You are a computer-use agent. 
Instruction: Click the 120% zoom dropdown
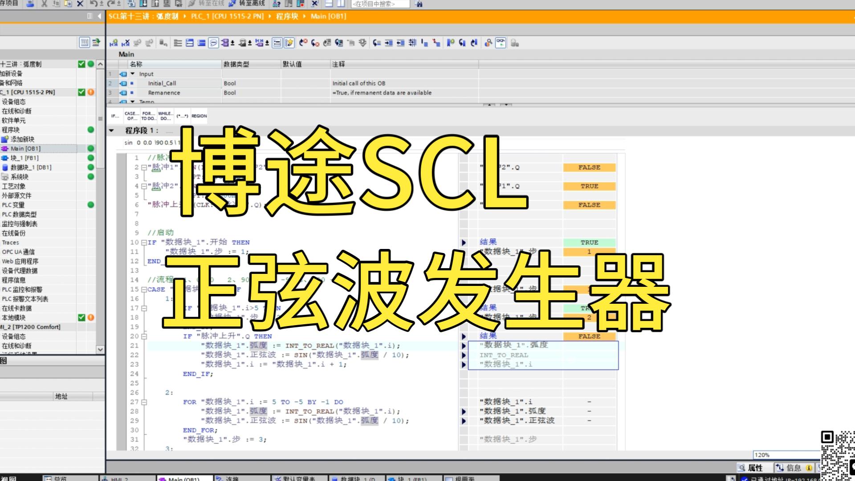(787, 455)
